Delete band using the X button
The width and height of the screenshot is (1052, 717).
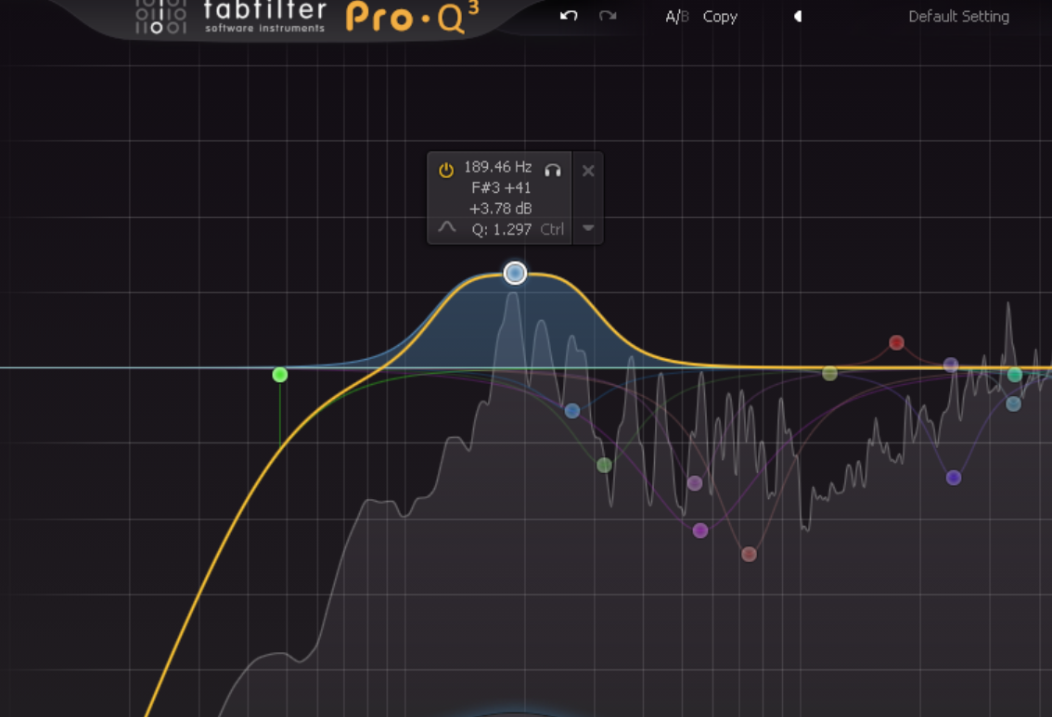coord(588,171)
